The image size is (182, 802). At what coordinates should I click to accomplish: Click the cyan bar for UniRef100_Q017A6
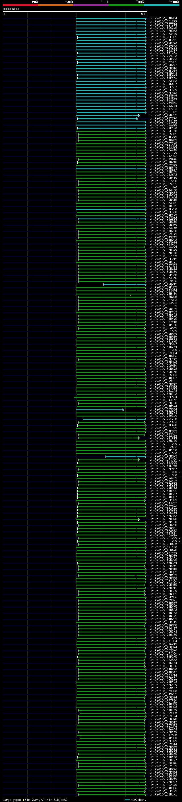[x=114, y=419]
